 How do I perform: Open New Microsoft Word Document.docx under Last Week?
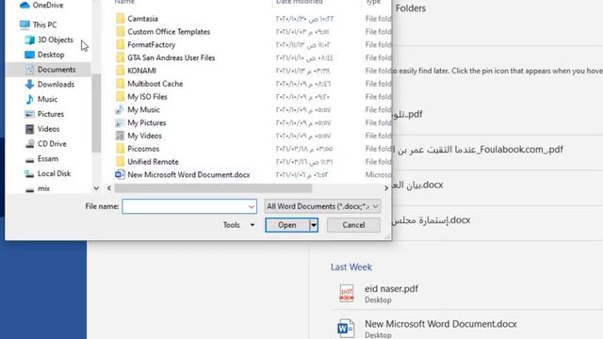click(441, 324)
